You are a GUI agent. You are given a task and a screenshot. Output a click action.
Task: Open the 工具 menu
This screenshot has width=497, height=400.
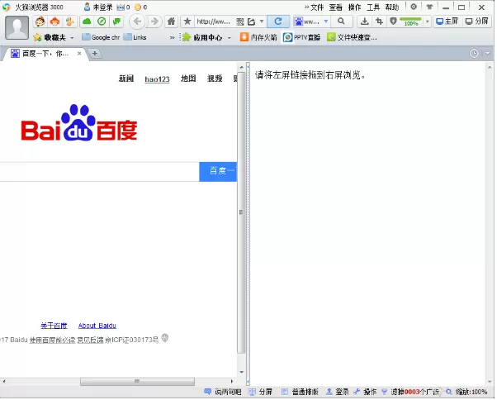pos(373,7)
